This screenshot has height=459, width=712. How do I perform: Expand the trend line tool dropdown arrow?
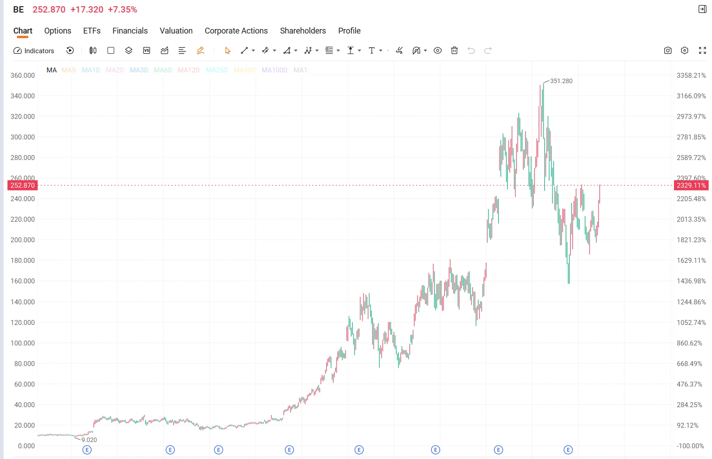[x=253, y=51]
